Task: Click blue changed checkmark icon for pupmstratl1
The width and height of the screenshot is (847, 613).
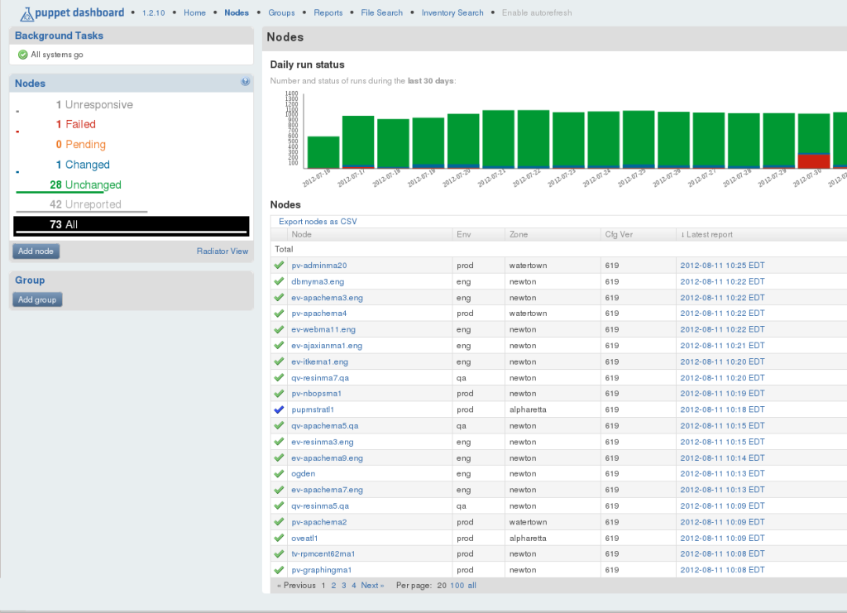Action: pyautogui.click(x=279, y=409)
